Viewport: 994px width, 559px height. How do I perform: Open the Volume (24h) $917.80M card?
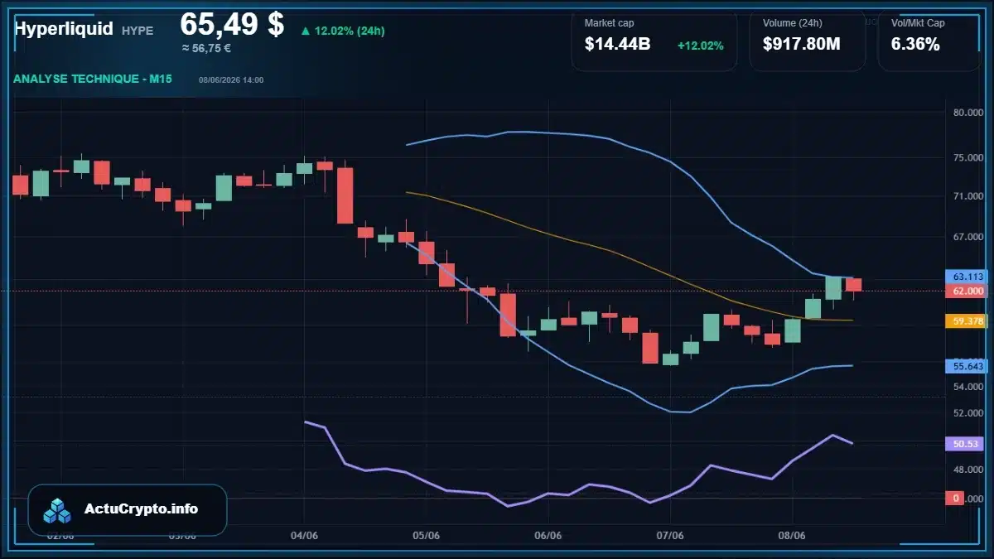808,40
